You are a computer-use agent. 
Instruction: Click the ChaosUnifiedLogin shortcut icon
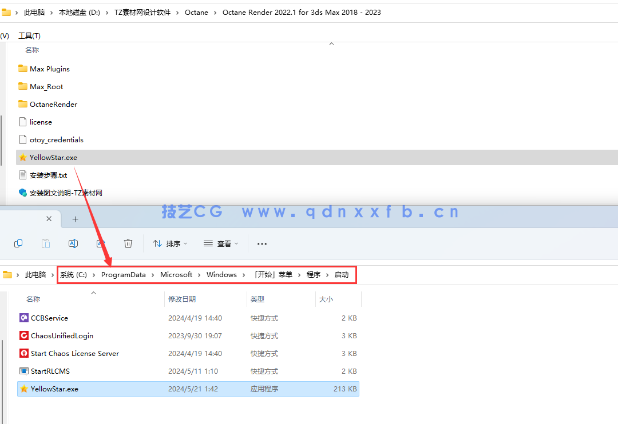pyautogui.click(x=24, y=336)
